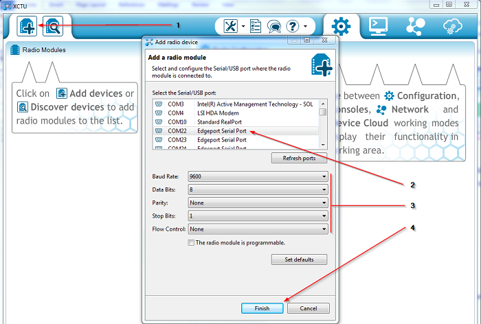Open the Flow Control dropdown
Image resolution: width=481 pixels, height=324 pixels.
[258, 229]
